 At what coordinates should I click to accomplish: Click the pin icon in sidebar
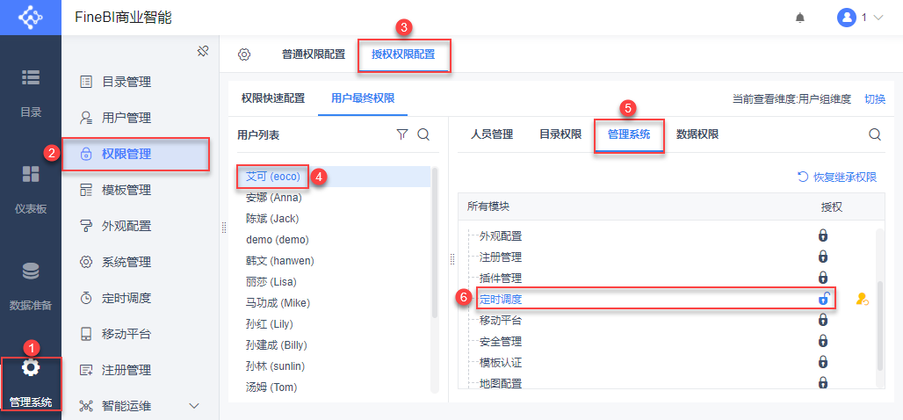pos(202,51)
